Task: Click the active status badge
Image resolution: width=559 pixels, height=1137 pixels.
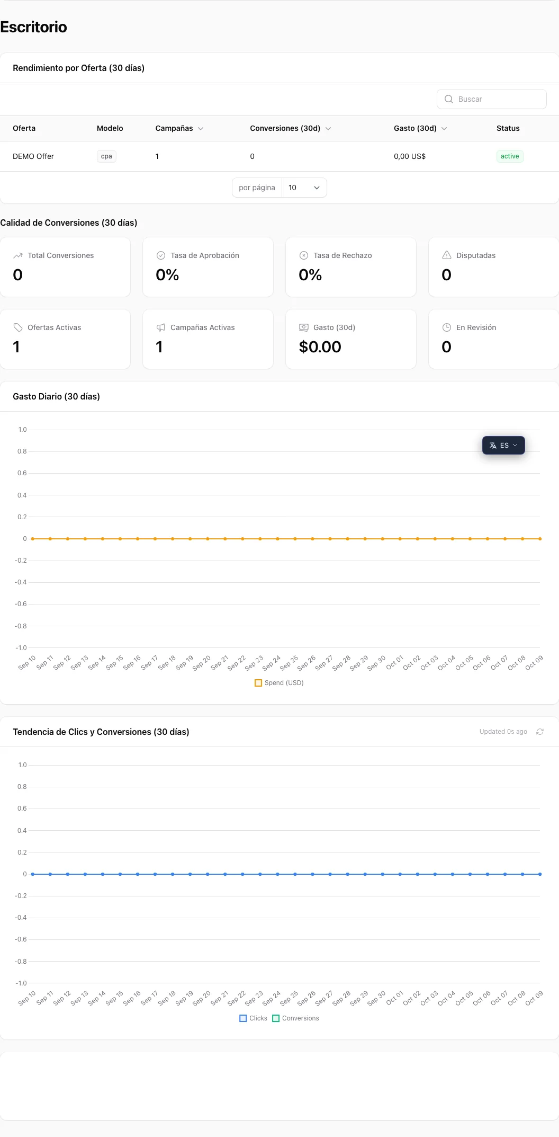Action: coord(510,156)
